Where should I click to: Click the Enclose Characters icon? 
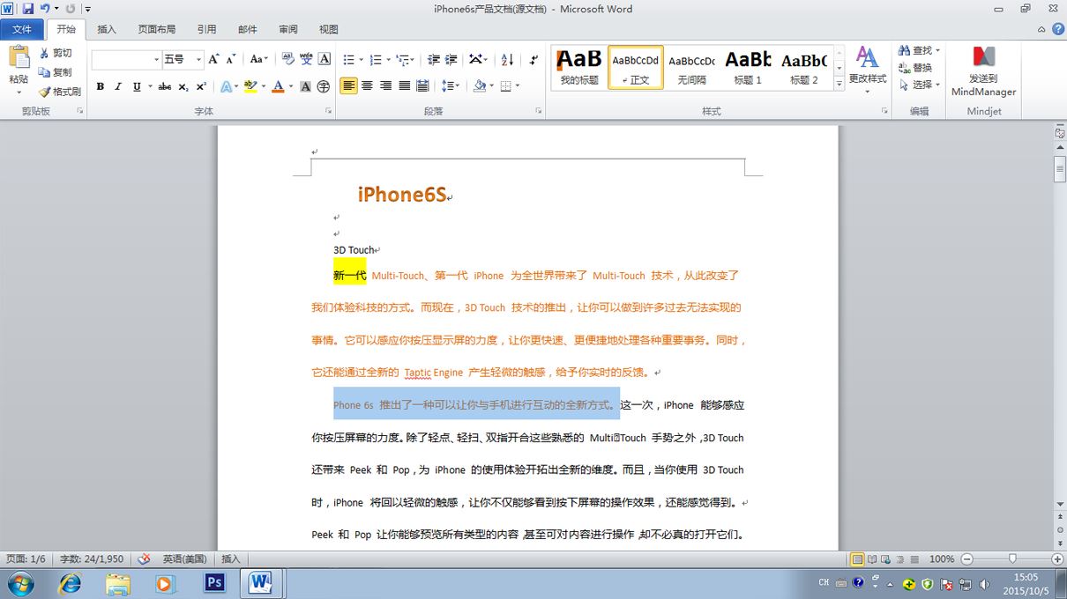(324, 86)
